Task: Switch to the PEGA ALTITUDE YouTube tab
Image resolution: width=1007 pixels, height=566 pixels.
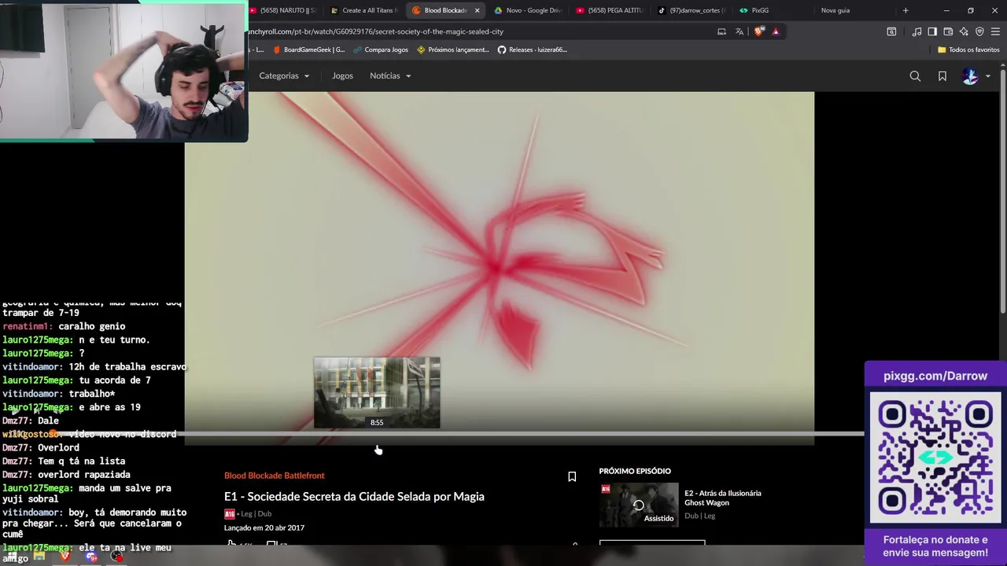Action: pos(609,10)
